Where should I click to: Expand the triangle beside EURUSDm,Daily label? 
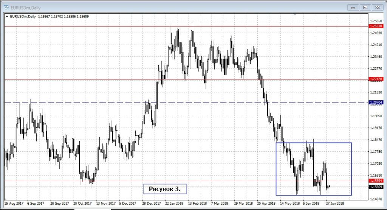click(7, 16)
